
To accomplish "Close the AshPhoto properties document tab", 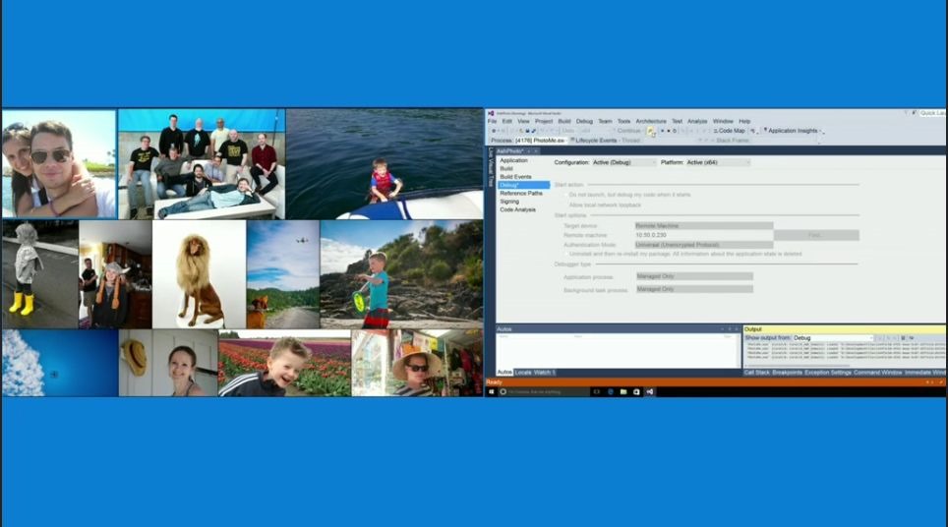I will 536,151.
